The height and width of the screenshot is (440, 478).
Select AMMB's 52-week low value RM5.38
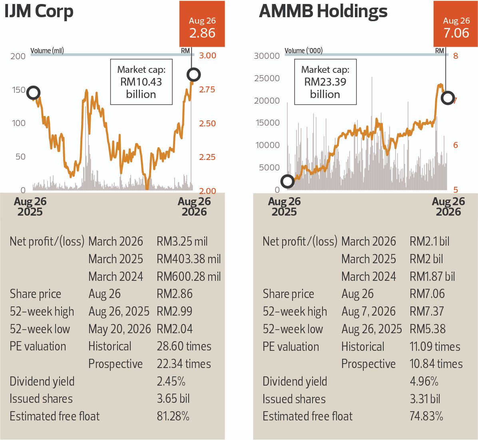[427, 329]
